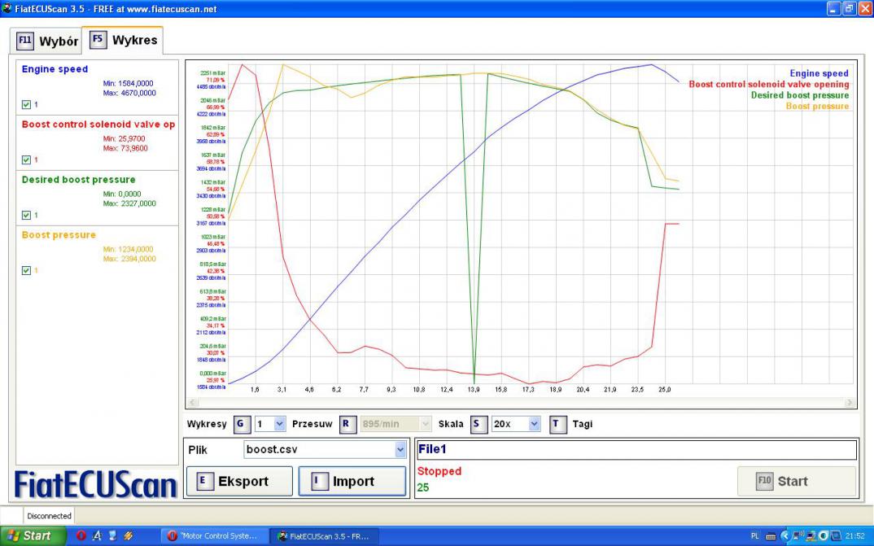The width and height of the screenshot is (874, 546).
Task: Expand hidden tray icons with the arrow
Action: (x=784, y=536)
